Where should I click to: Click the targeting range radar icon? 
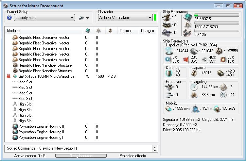click(x=194, y=87)
